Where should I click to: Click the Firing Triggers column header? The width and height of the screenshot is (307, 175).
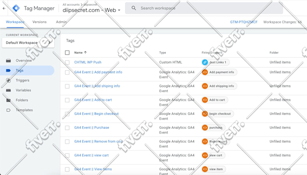coord(212,52)
